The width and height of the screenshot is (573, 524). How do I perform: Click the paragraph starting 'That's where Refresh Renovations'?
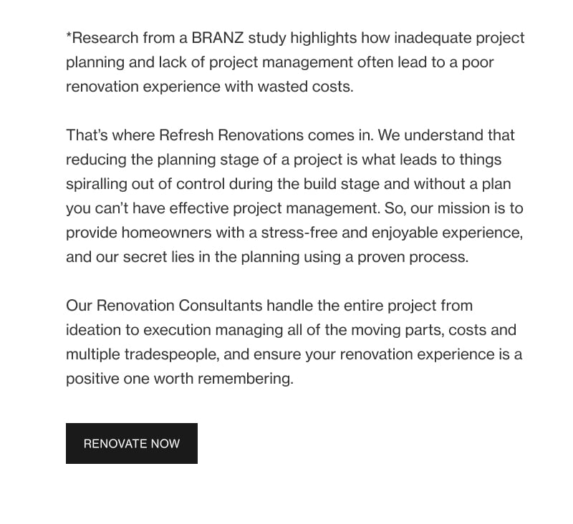[294, 196]
